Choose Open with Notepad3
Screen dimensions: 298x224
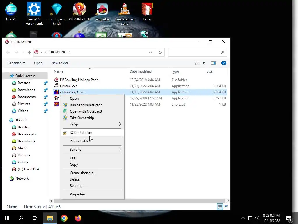(92, 111)
